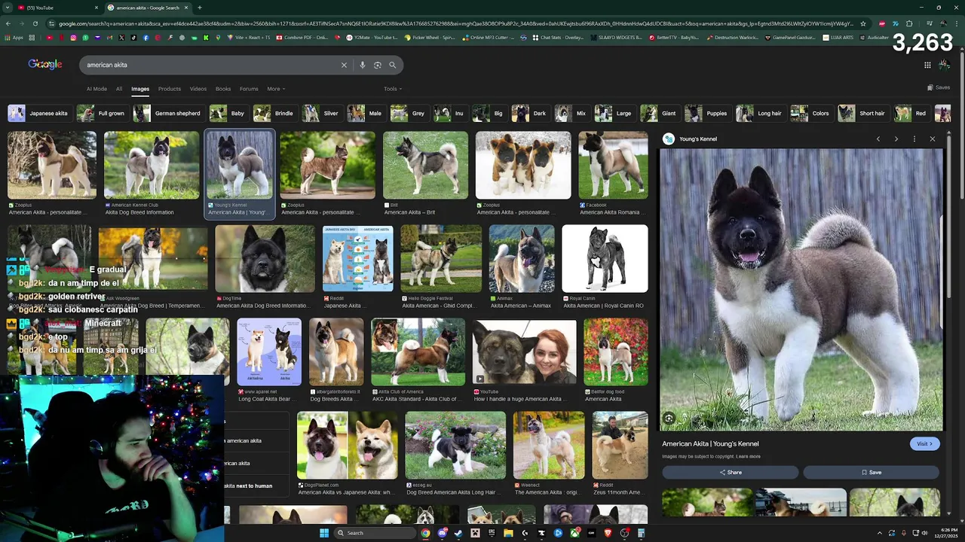Open Windows Start menu

(324, 533)
